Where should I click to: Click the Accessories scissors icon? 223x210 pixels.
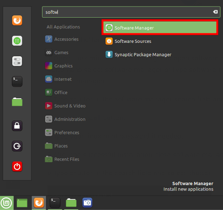click(49, 39)
